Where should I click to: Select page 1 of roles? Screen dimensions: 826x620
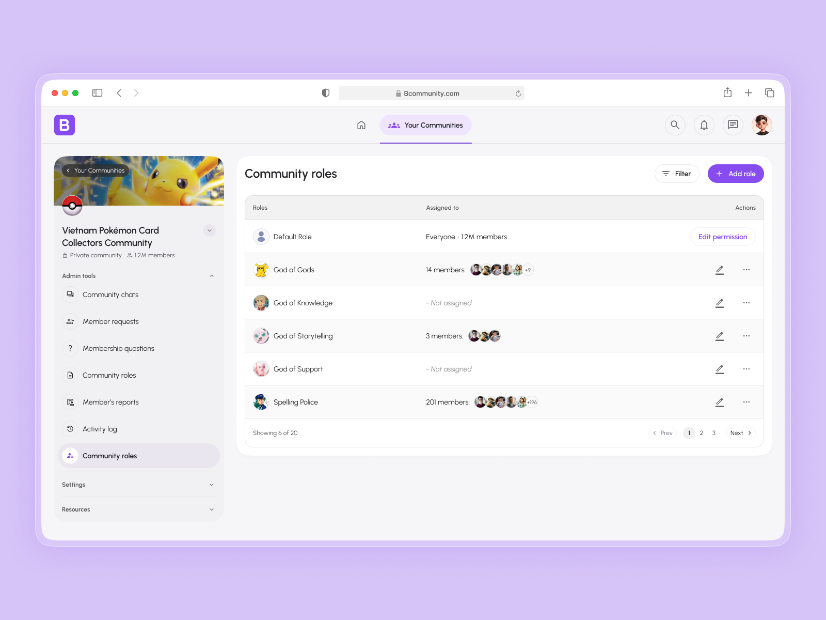(x=689, y=433)
